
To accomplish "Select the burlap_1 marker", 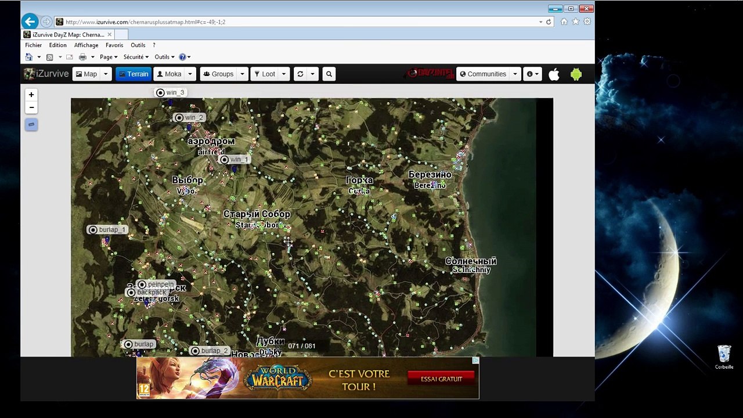I will 107,229.
